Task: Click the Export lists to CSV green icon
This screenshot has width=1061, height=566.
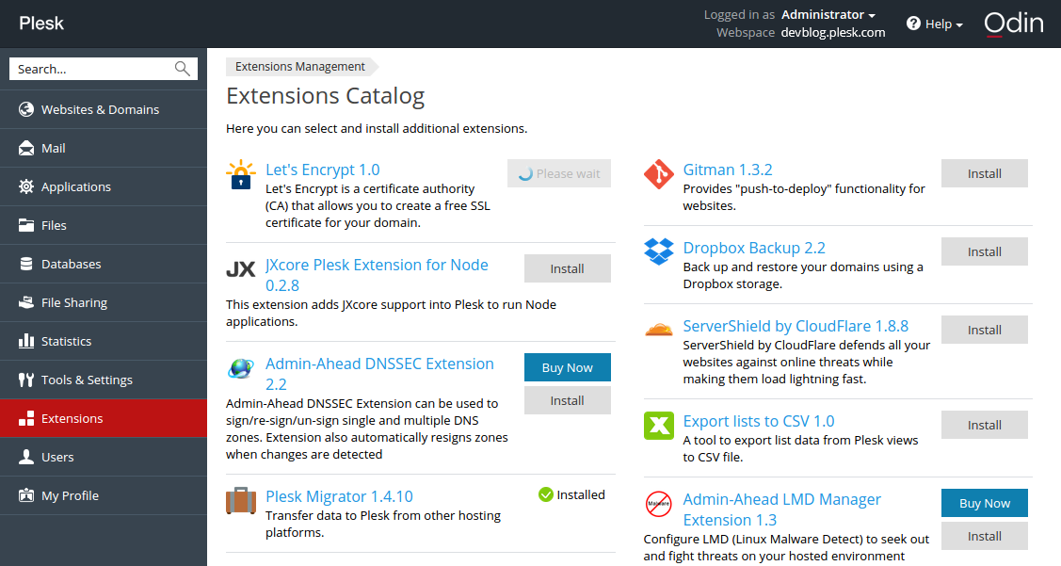Action: click(x=658, y=425)
